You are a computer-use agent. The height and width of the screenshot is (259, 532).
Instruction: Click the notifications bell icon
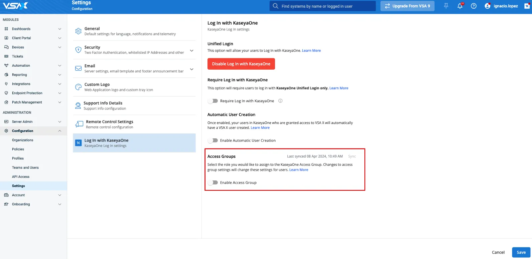click(460, 6)
